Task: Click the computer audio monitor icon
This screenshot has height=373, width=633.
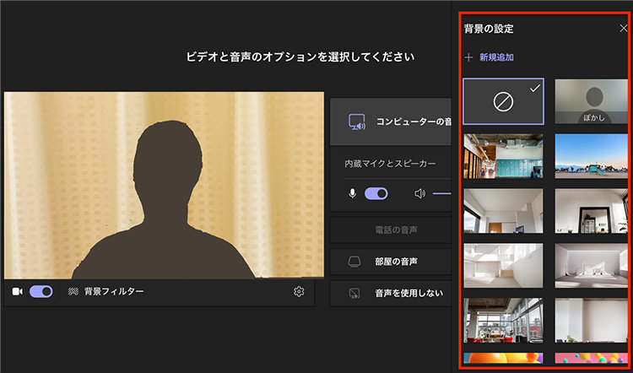Action: pos(356,122)
